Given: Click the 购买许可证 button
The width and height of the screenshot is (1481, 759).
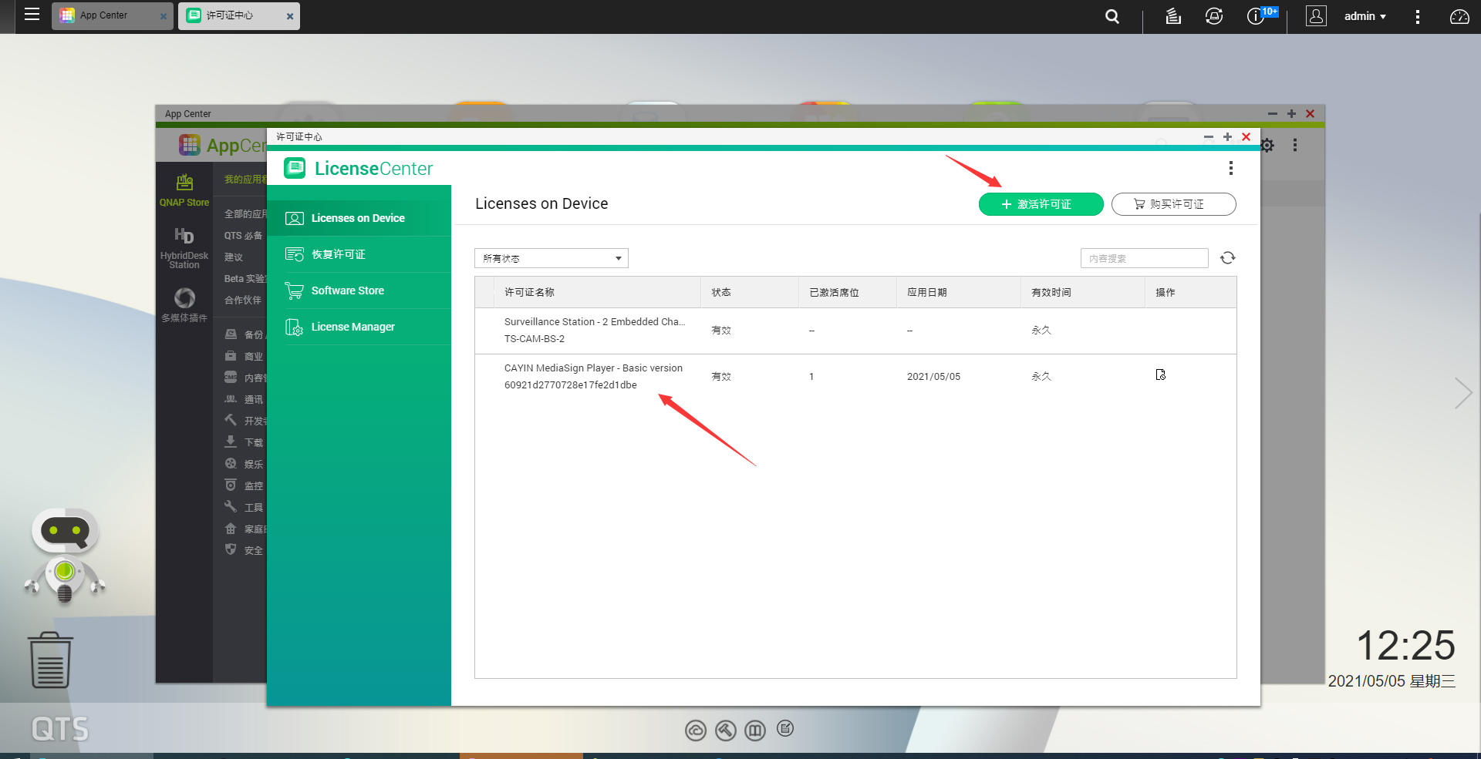Looking at the screenshot, I should tap(1173, 204).
